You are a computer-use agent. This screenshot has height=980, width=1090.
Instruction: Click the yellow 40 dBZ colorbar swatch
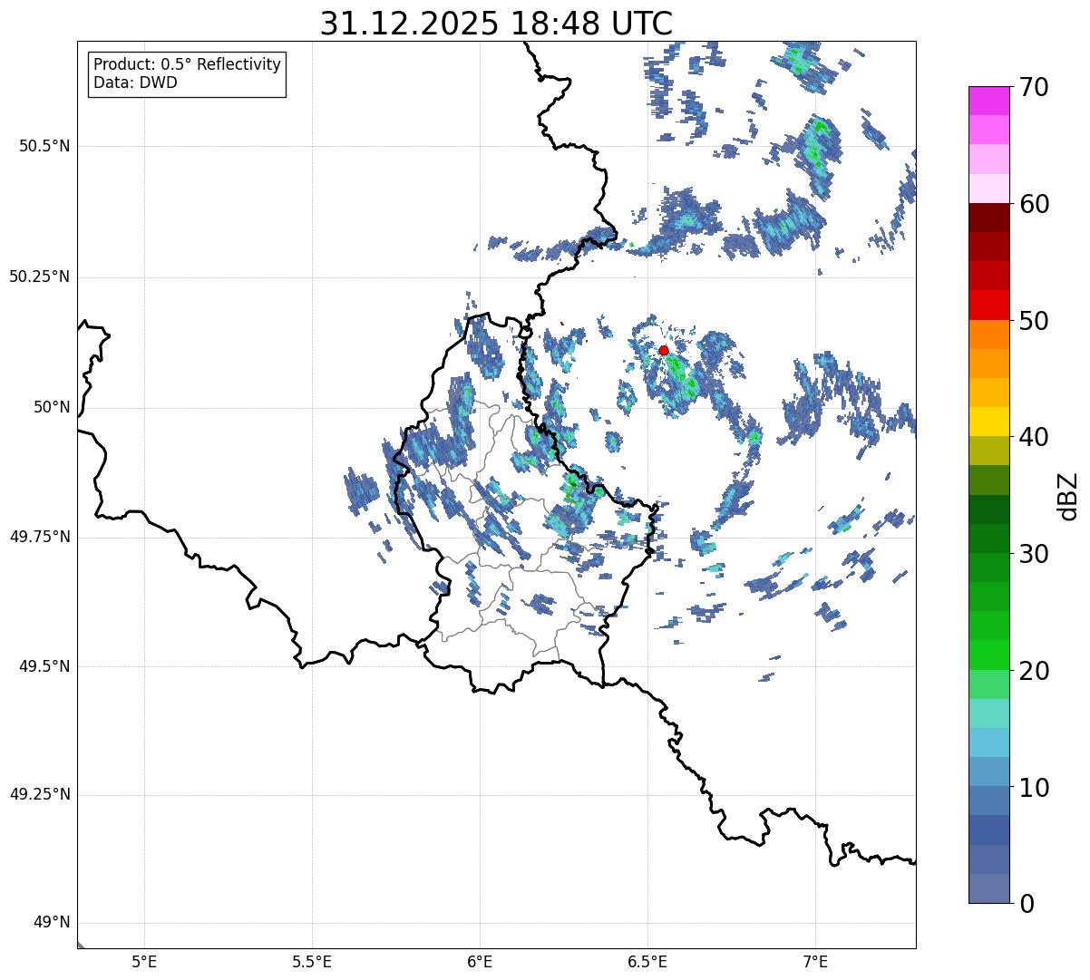(x=989, y=422)
